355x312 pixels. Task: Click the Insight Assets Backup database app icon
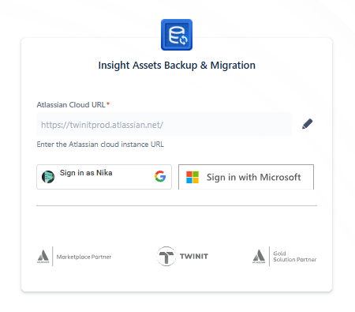177,35
